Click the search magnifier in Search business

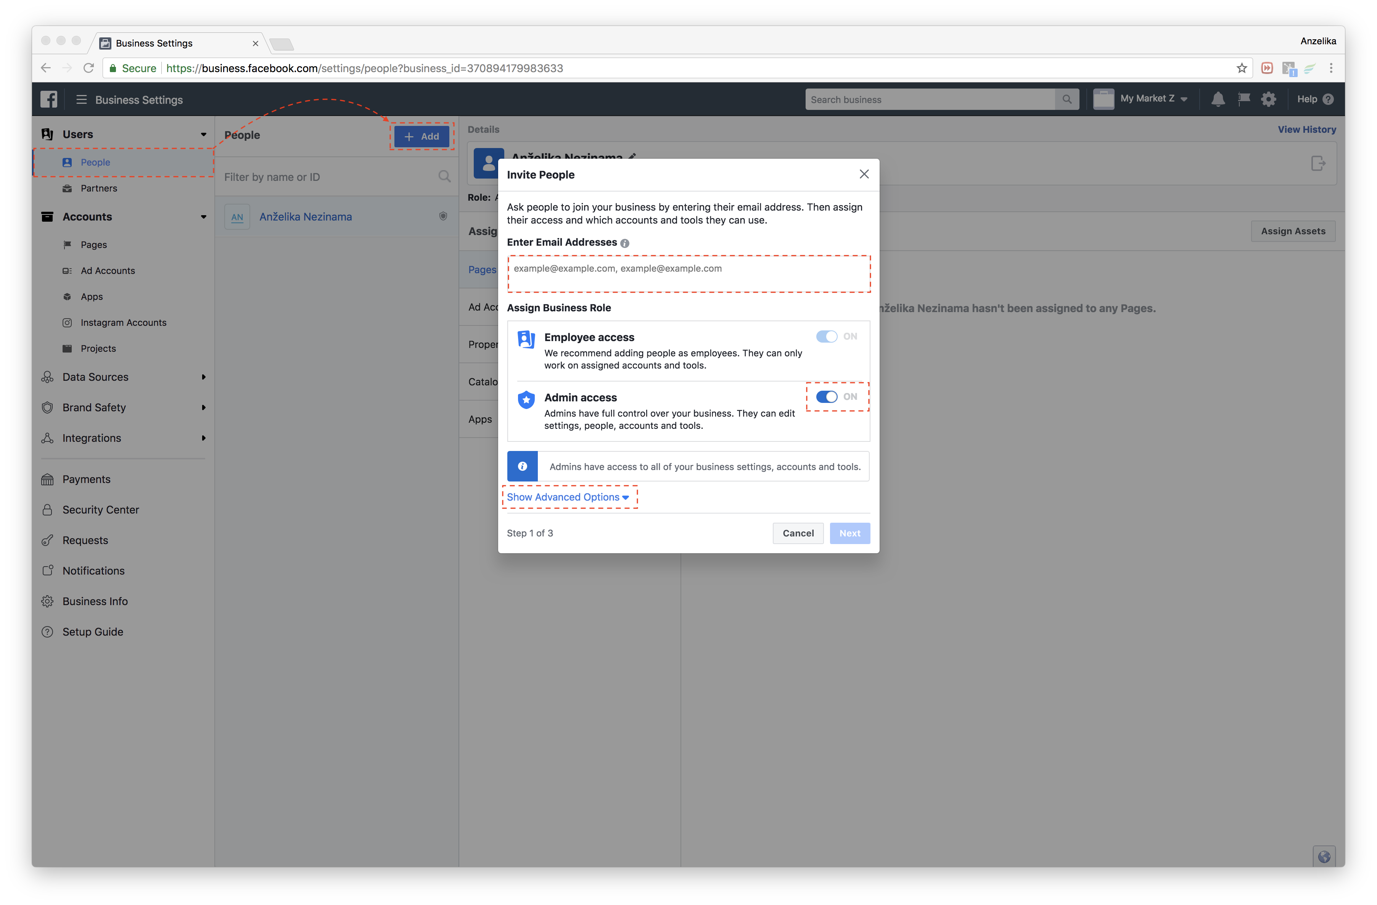click(x=1067, y=100)
